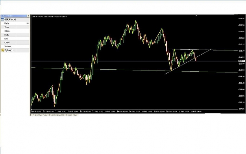This screenshot has height=154, width=246.
Task: Click the 13 Feb 02:00 time label
Action: (x=85, y=111)
